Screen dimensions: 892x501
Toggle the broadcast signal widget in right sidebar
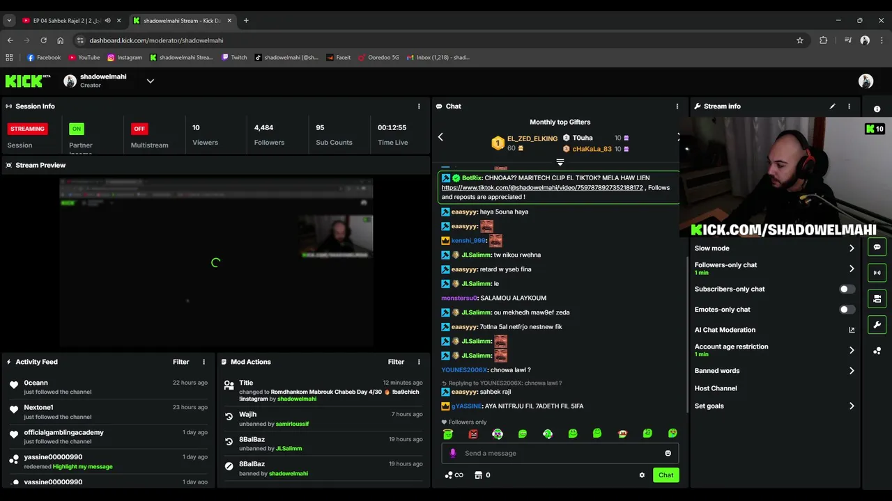(877, 273)
